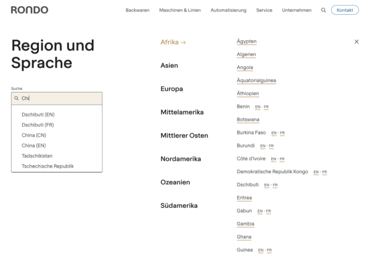The image size is (370, 257).
Task: Select FR language for Gabun
Action: 268,211
